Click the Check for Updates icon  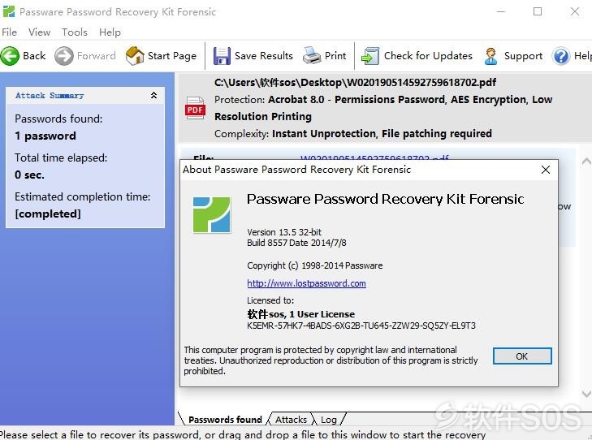click(x=370, y=56)
